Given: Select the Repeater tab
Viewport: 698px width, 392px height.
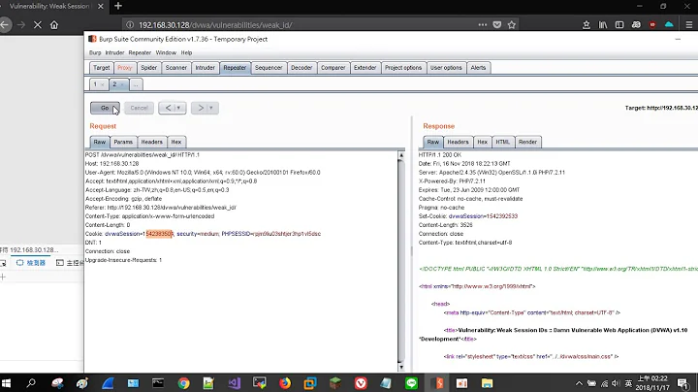Looking at the screenshot, I should [235, 68].
